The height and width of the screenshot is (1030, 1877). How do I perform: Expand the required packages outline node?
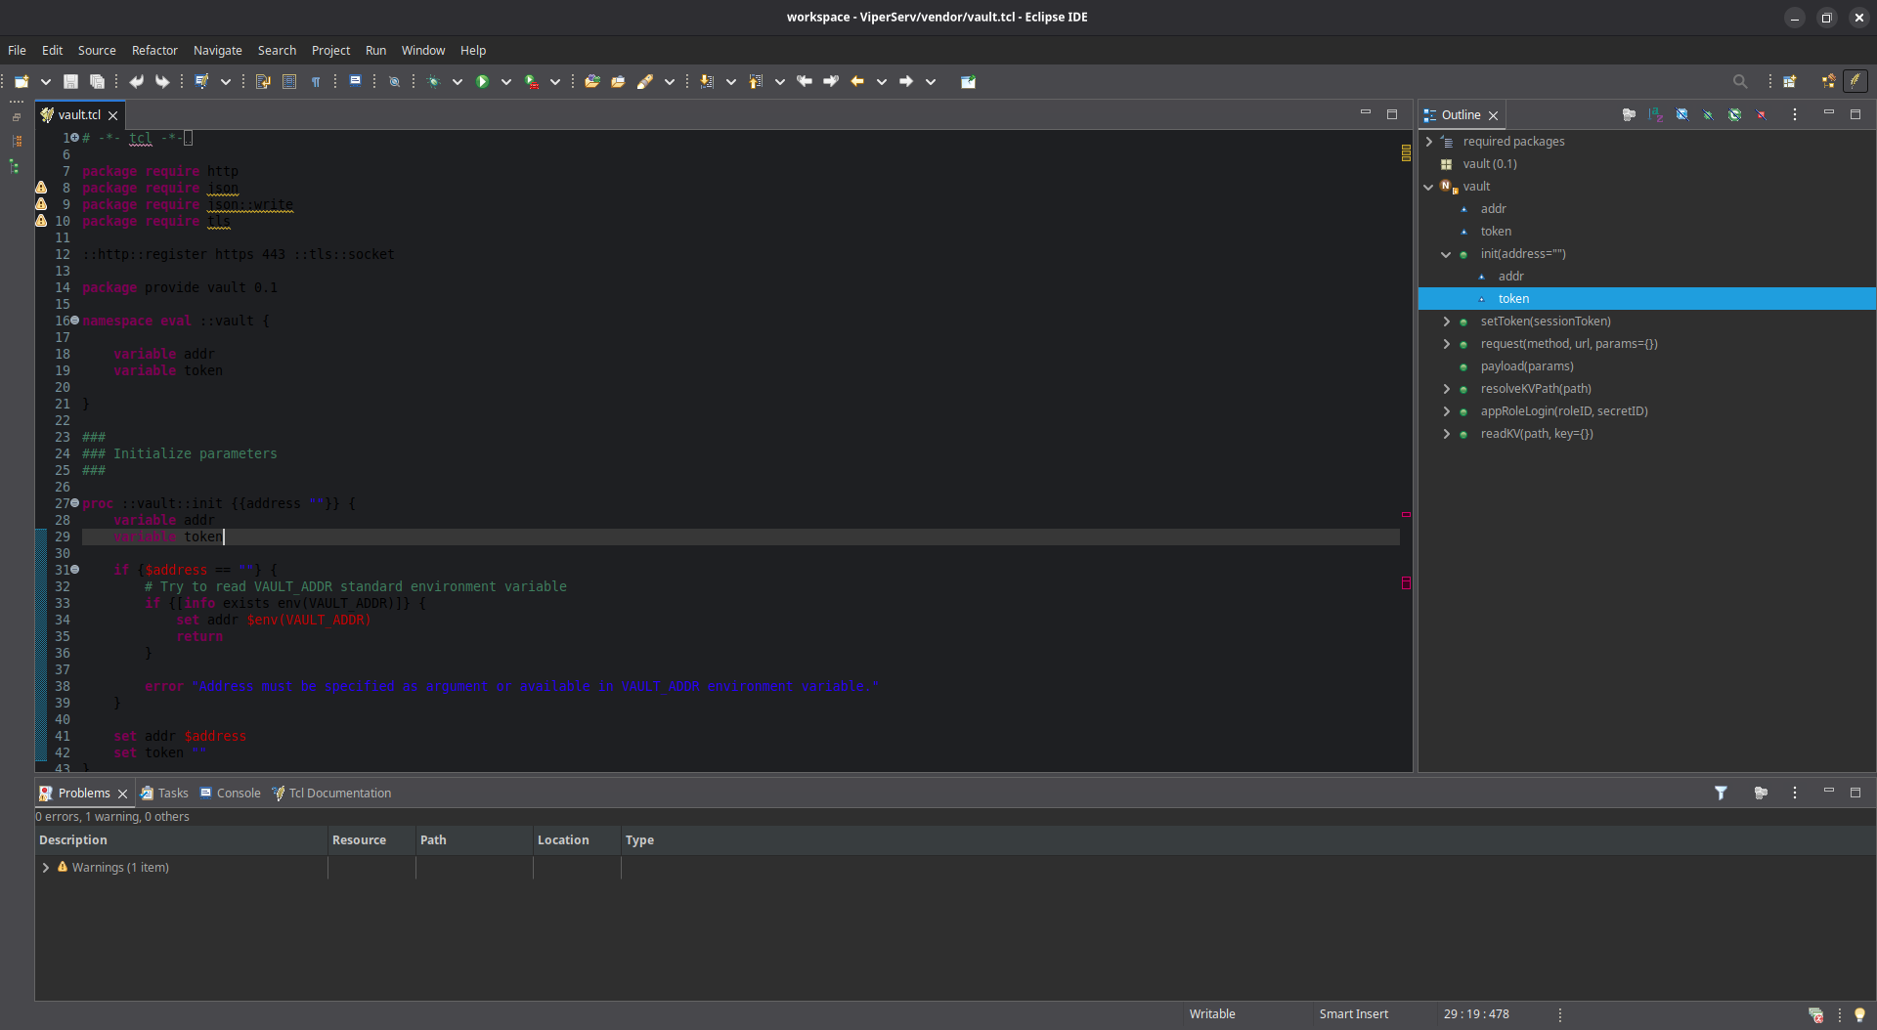tap(1429, 142)
